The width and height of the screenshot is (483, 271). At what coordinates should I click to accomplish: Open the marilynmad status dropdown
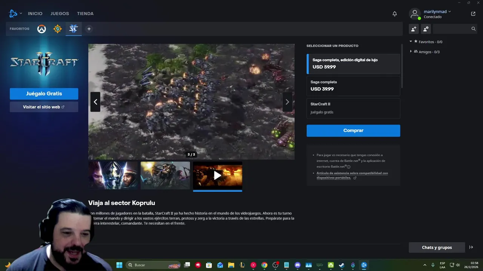click(449, 12)
